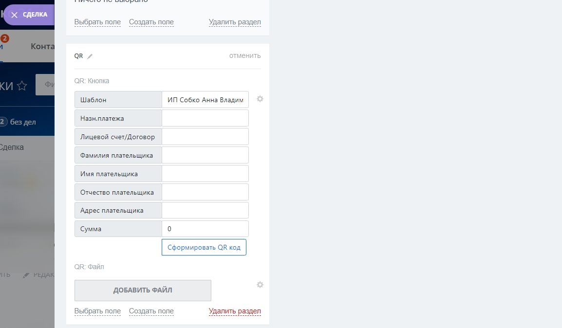Click the star icon beside the heading
Screen dimensions: 562x328
tap(22, 86)
